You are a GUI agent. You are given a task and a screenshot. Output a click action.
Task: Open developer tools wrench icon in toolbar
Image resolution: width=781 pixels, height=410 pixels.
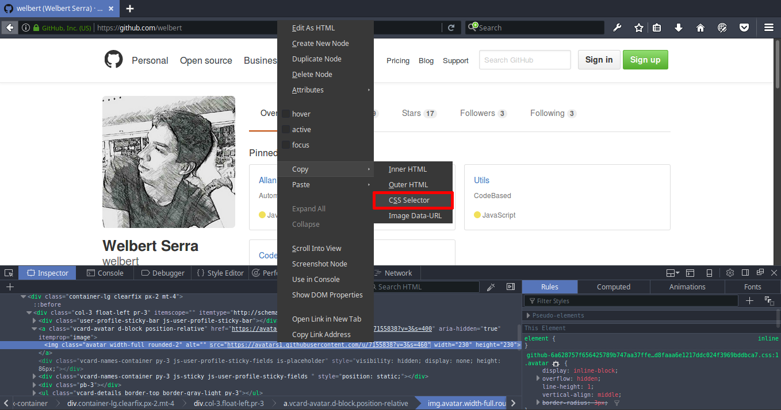pyautogui.click(x=617, y=28)
